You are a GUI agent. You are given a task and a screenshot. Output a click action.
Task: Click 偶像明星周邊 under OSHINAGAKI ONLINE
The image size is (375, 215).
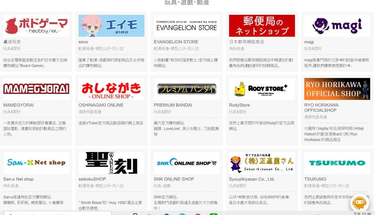click(90, 112)
